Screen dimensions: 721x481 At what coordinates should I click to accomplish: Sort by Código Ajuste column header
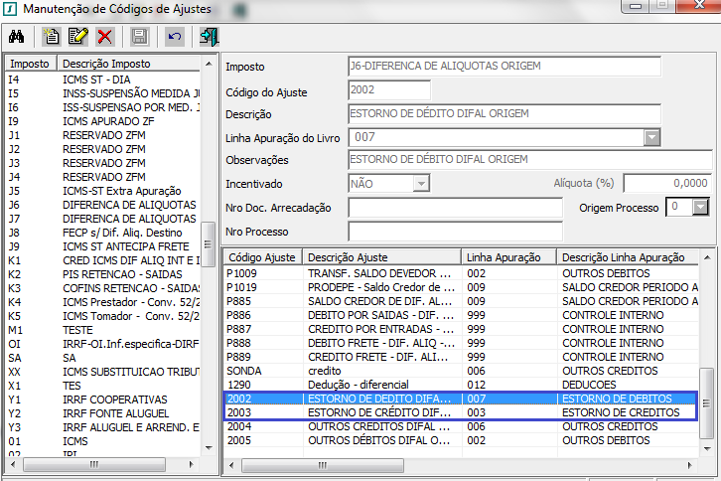coord(261,257)
